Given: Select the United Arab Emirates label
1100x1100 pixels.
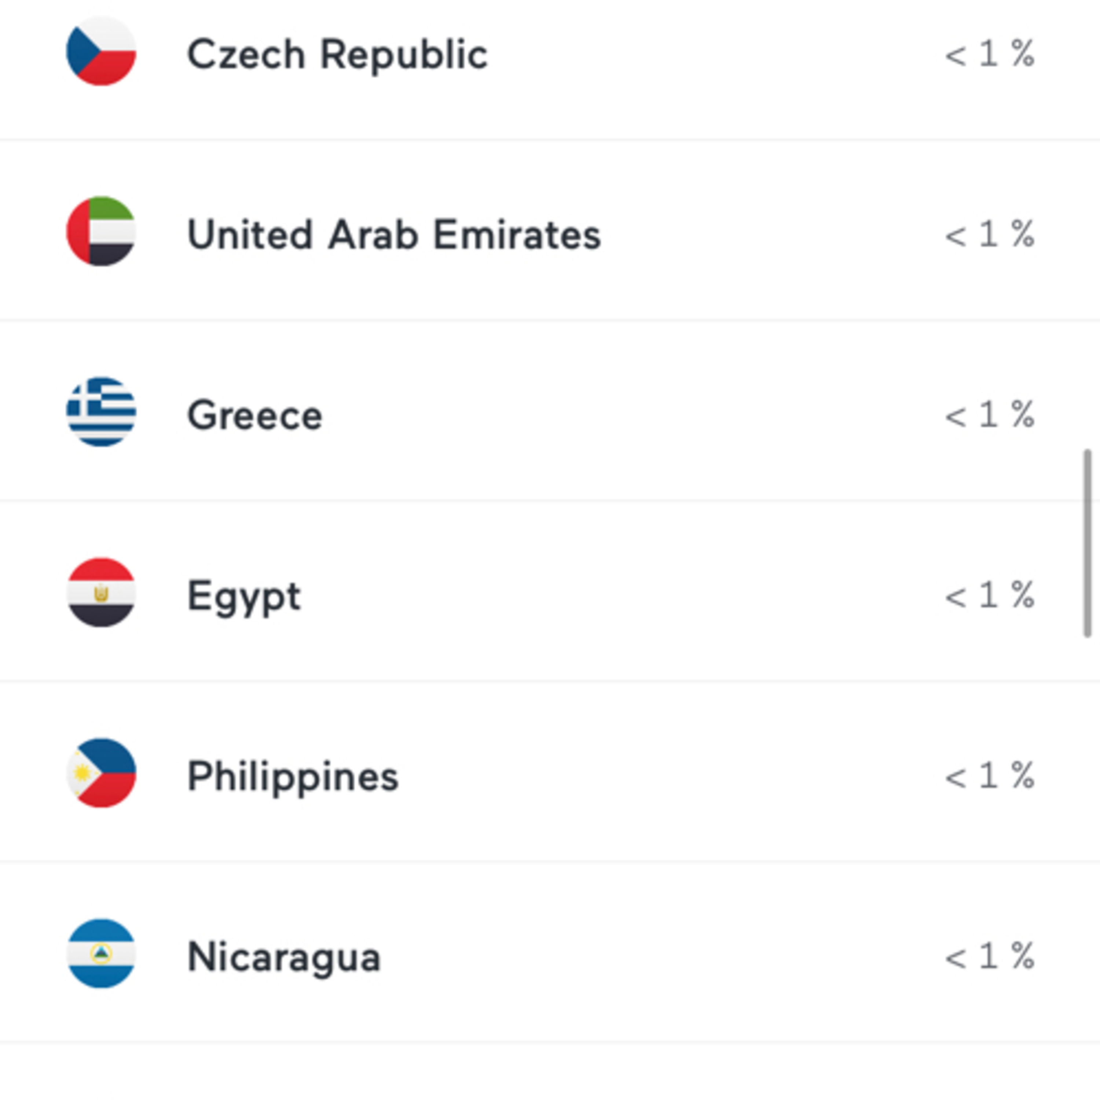Looking at the screenshot, I should coord(394,235).
